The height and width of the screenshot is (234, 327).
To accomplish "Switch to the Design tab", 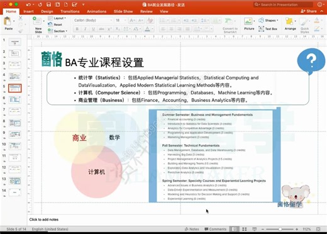I will click(x=47, y=11).
